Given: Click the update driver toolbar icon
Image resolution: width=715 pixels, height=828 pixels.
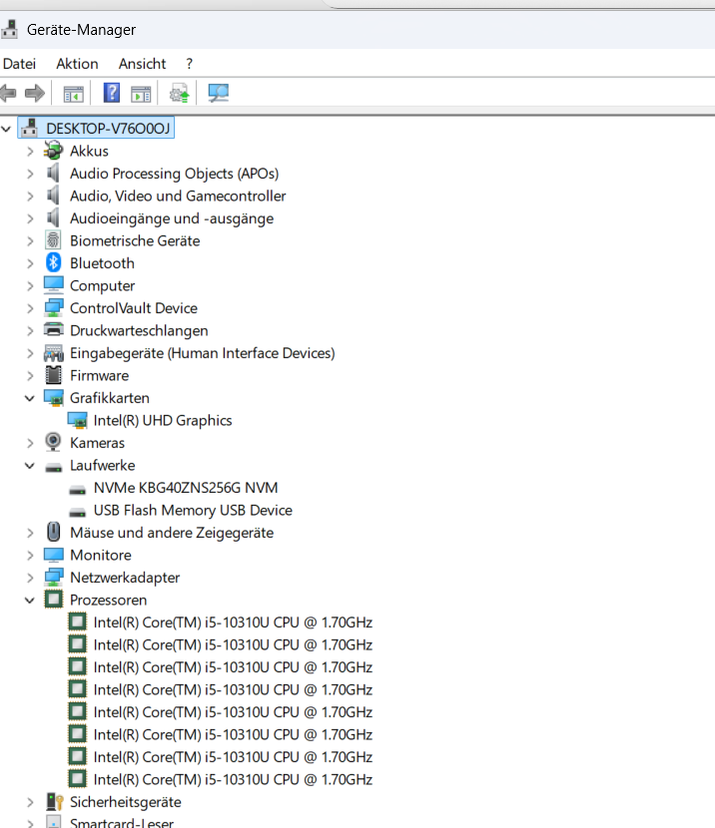Looking at the screenshot, I should [x=179, y=94].
